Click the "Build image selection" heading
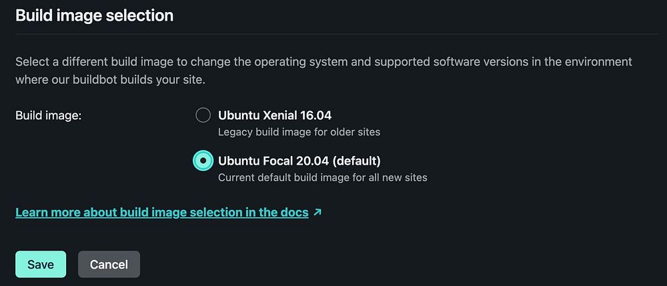The width and height of the screenshot is (667, 286). (94, 15)
